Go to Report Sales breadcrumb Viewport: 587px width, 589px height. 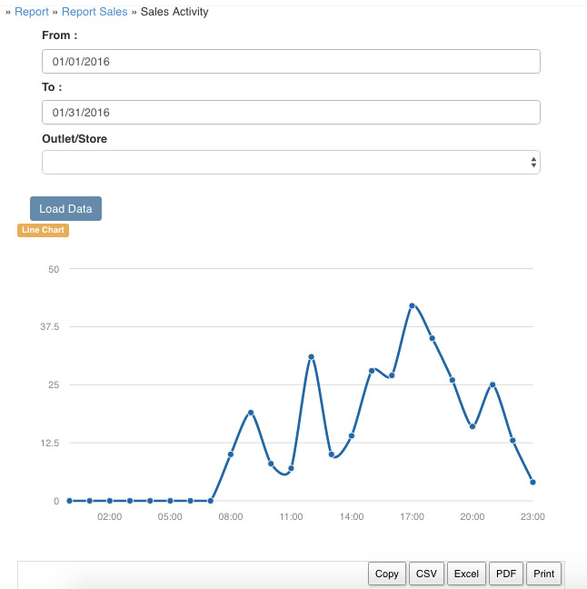(95, 12)
